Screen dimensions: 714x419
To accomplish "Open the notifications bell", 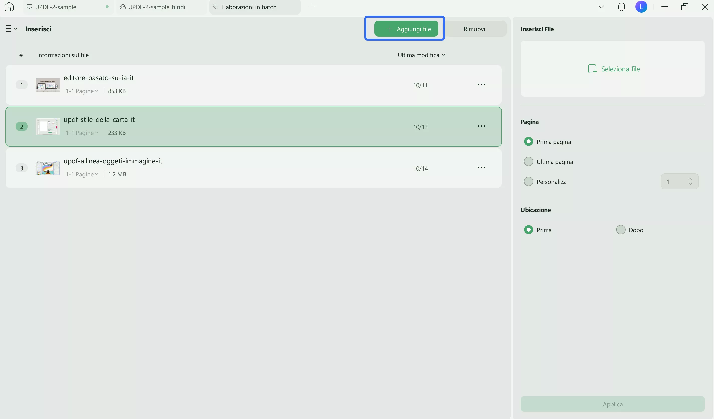I will [621, 7].
